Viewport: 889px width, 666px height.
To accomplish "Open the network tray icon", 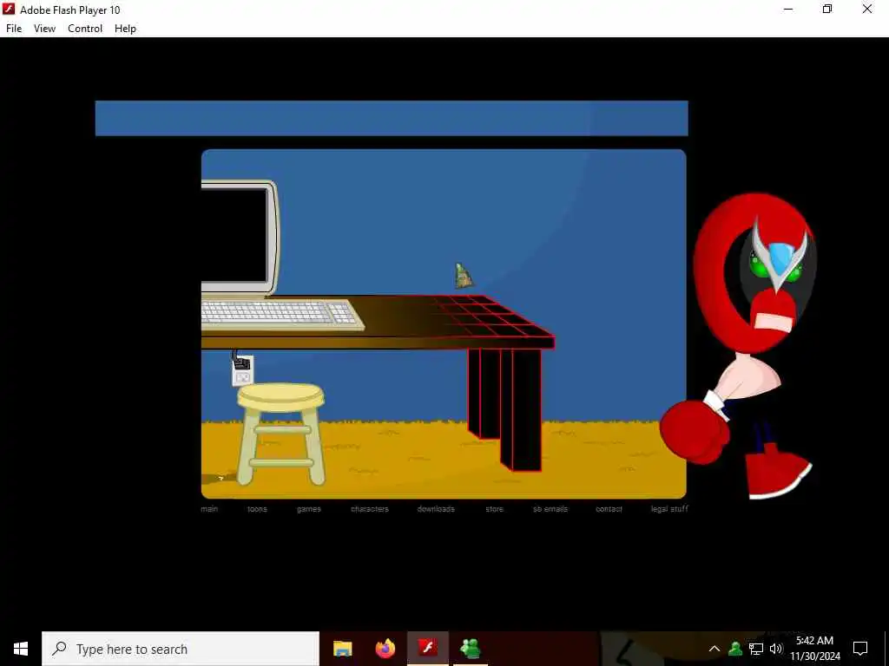I will (756, 649).
